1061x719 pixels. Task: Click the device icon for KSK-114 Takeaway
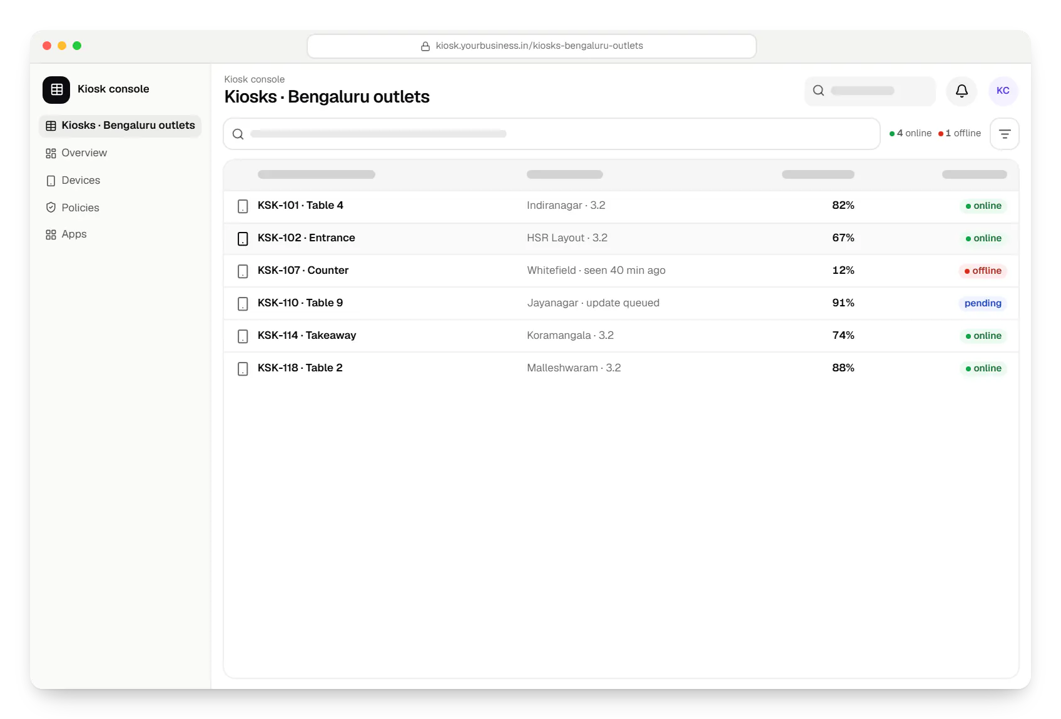click(243, 336)
